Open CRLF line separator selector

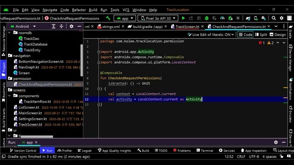click(241, 157)
